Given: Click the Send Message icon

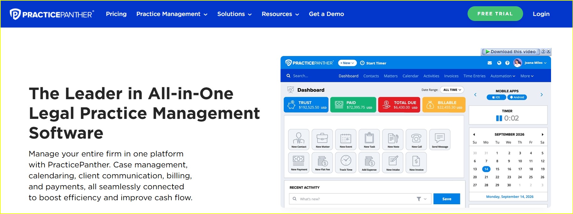Looking at the screenshot, I should click(440, 140).
